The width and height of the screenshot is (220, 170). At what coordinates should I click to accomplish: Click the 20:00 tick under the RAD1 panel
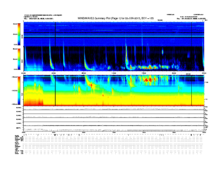point(174,73)
